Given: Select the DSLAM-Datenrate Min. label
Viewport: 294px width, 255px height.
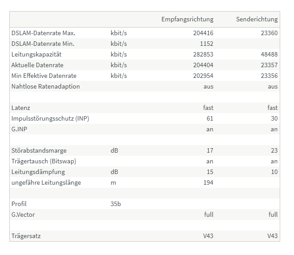Looking at the screenshot, I should 43,44.
